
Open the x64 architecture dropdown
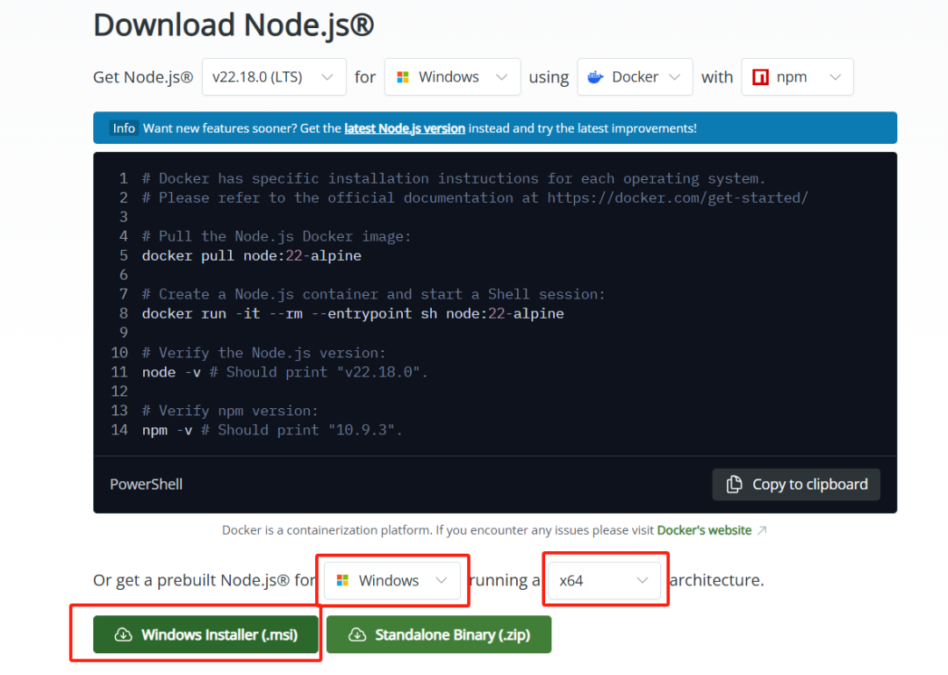coord(605,580)
